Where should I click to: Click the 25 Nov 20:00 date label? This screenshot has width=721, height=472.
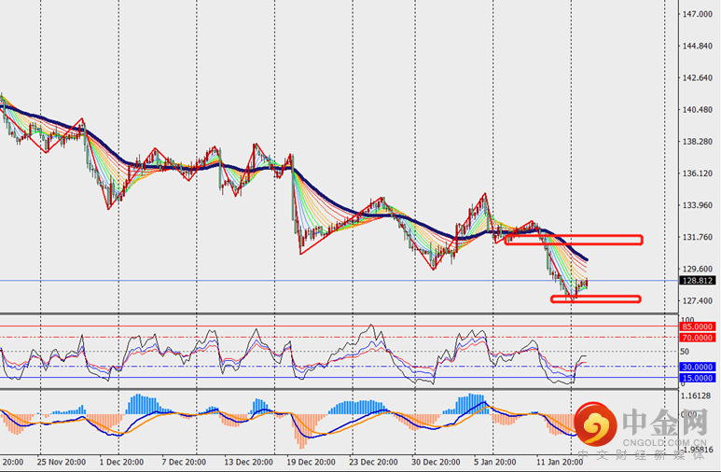tap(62, 462)
